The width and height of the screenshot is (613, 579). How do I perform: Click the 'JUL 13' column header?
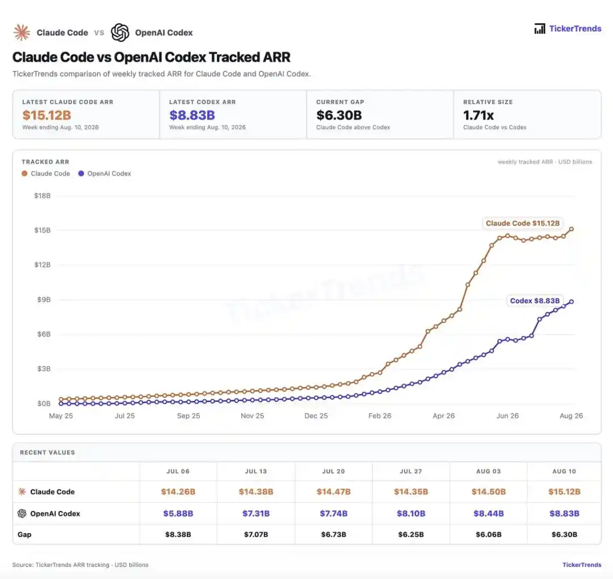coord(255,471)
